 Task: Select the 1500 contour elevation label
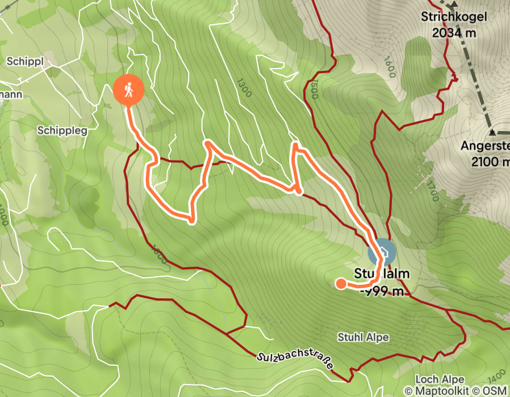313,88
